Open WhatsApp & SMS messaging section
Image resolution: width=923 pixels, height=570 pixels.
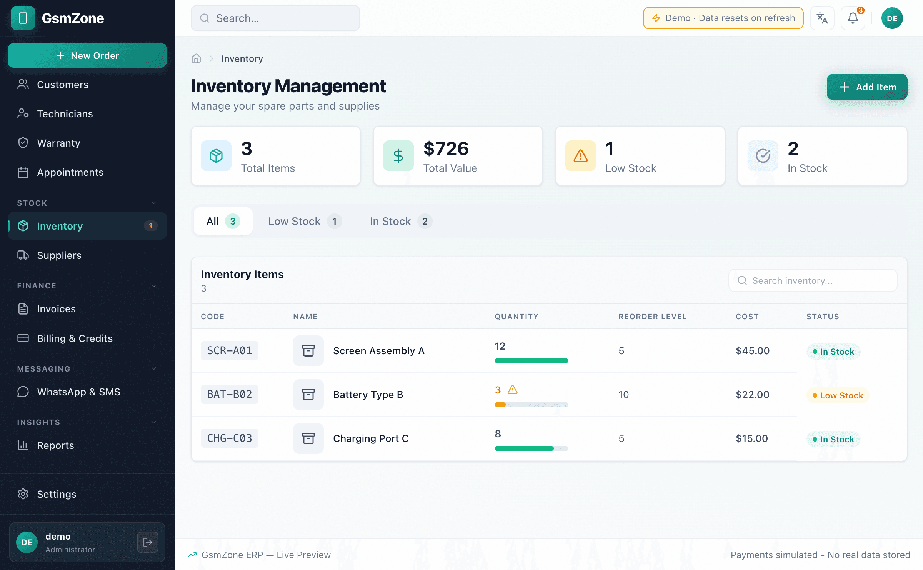[78, 392]
